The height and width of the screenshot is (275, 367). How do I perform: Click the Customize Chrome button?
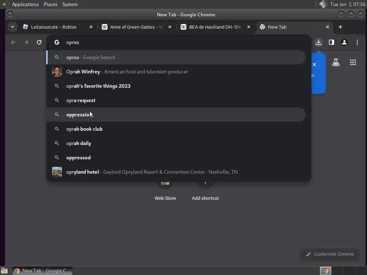point(330,254)
